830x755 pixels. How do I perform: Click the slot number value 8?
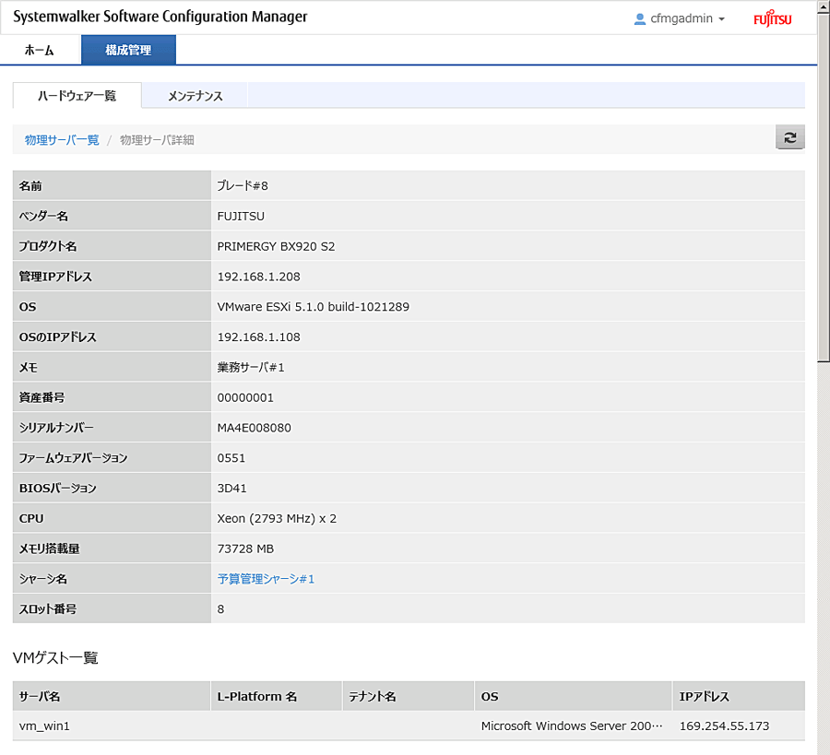[220, 609]
